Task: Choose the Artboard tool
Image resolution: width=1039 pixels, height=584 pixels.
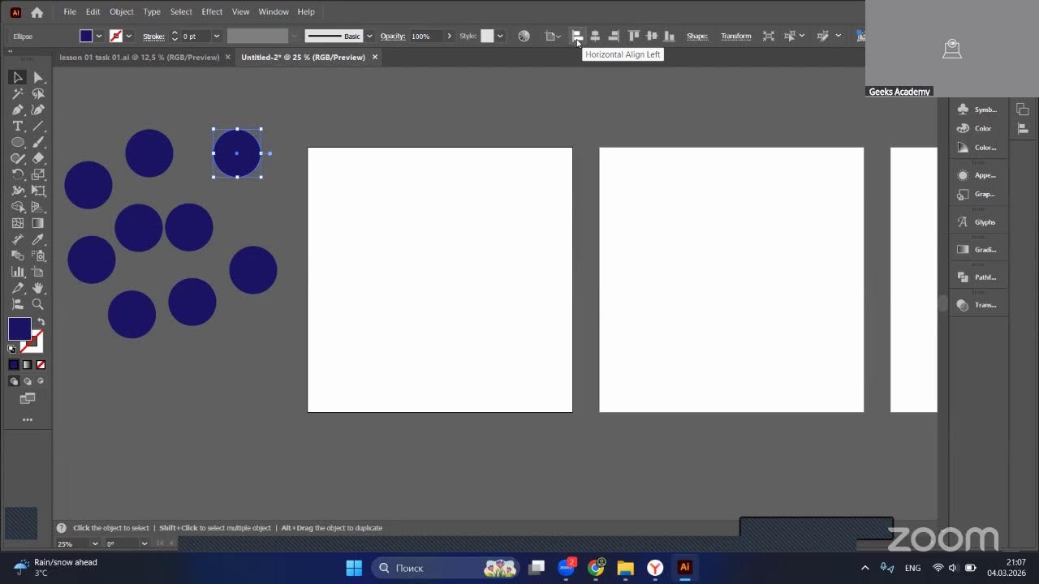Action: pos(38,272)
